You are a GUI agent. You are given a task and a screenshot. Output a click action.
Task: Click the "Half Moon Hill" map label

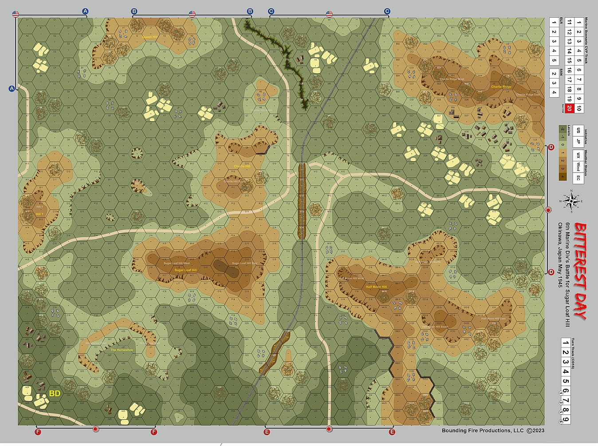pyautogui.click(x=376, y=287)
